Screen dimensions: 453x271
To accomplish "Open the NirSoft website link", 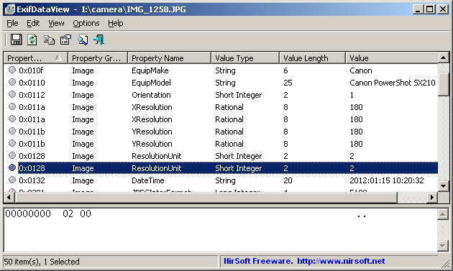I will [341, 261].
